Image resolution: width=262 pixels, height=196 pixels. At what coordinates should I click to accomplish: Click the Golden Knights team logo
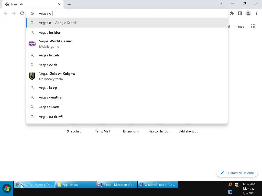pyautogui.click(x=32, y=76)
